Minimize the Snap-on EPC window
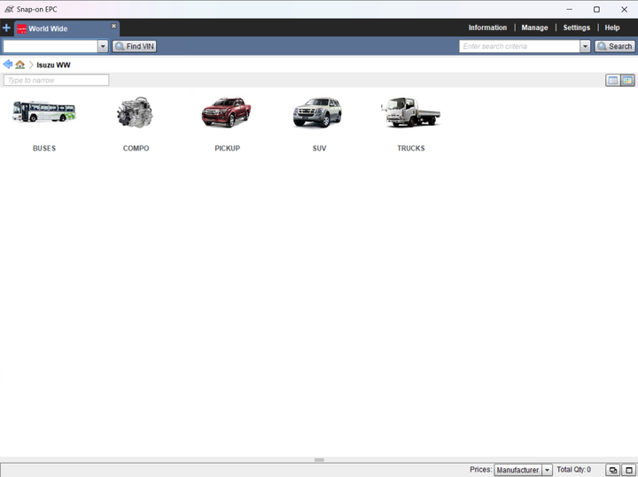 [x=569, y=10]
